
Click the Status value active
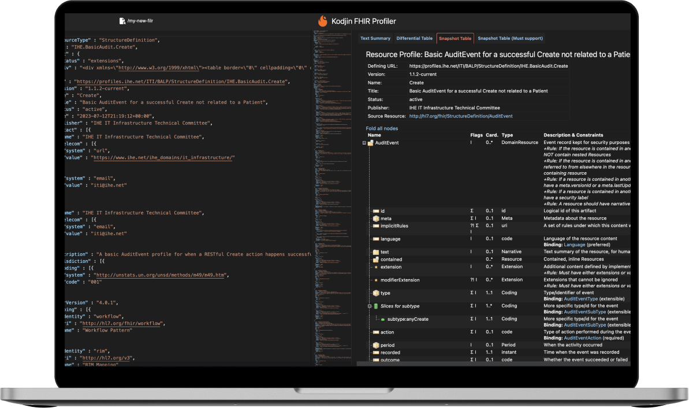click(416, 99)
